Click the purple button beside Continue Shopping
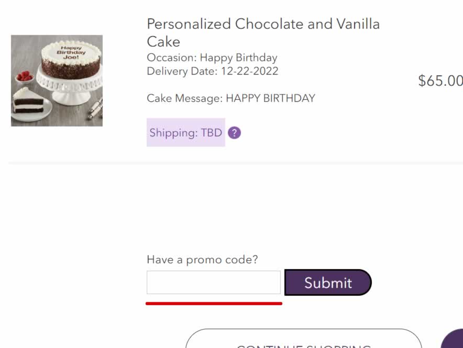The width and height of the screenshot is (463, 348). (453, 339)
